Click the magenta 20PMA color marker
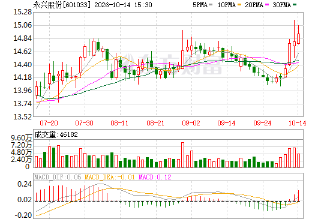312x219 pixels. (x=267, y=4)
